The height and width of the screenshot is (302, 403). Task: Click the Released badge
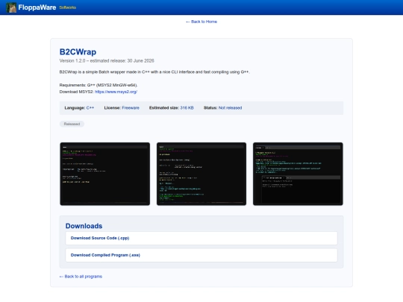(x=72, y=124)
